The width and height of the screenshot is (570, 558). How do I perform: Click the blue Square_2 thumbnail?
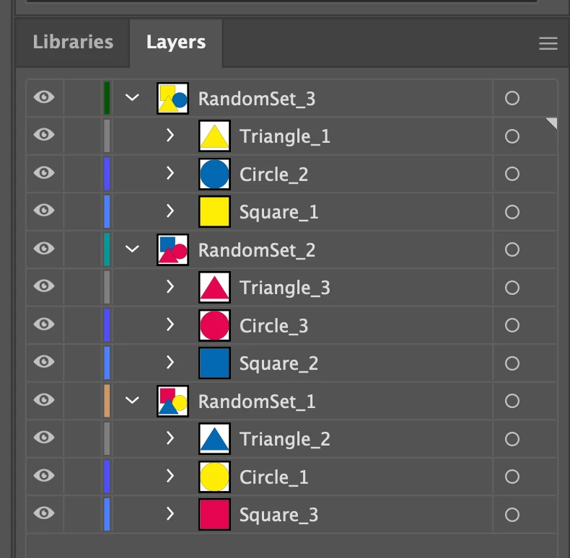click(x=214, y=363)
